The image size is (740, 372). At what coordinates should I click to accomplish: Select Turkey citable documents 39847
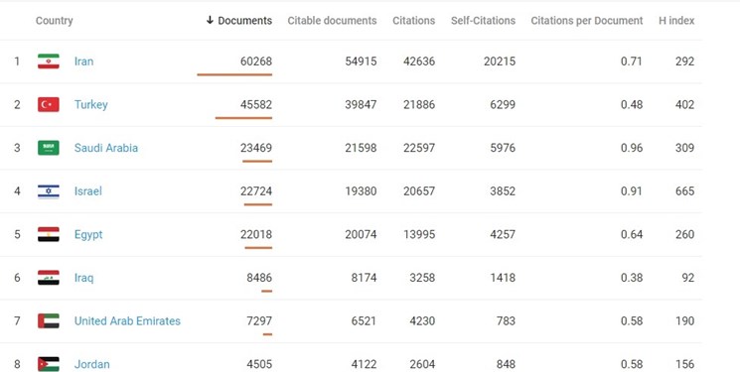(x=361, y=105)
